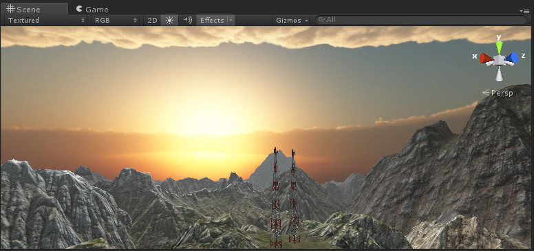The height and width of the screenshot is (251, 534).
Task: Open the RGB render mode dropdown
Action: pos(116,20)
